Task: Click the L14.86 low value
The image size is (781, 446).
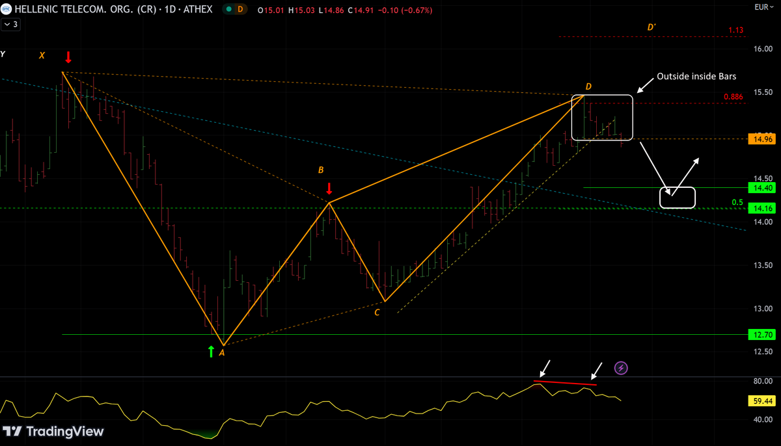Action: point(331,10)
